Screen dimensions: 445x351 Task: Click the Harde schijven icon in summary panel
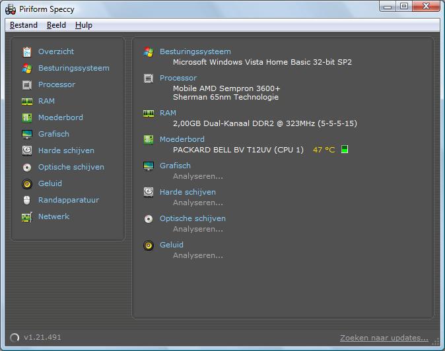tap(149, 192)
